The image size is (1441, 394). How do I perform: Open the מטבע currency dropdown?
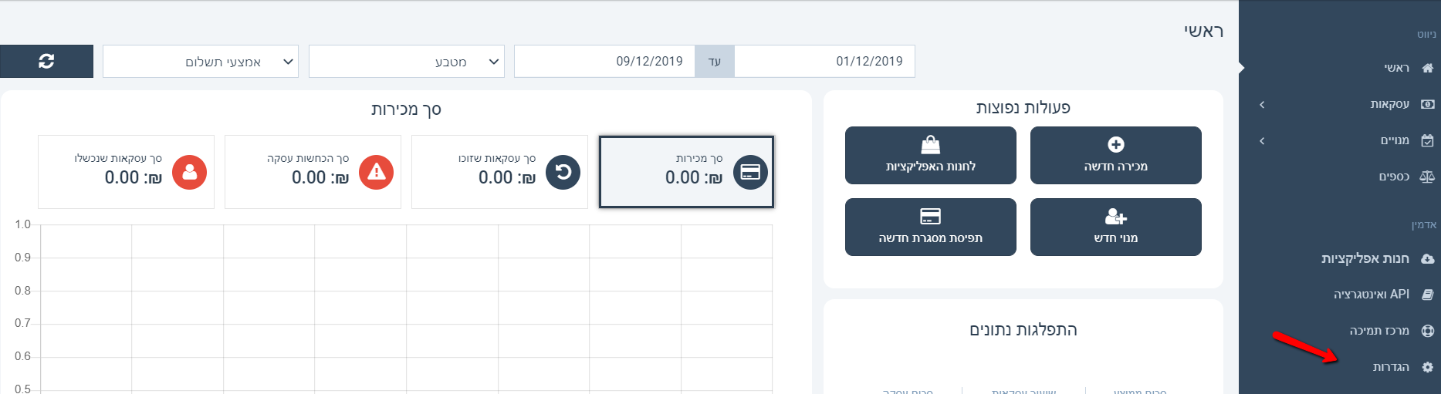407,62
